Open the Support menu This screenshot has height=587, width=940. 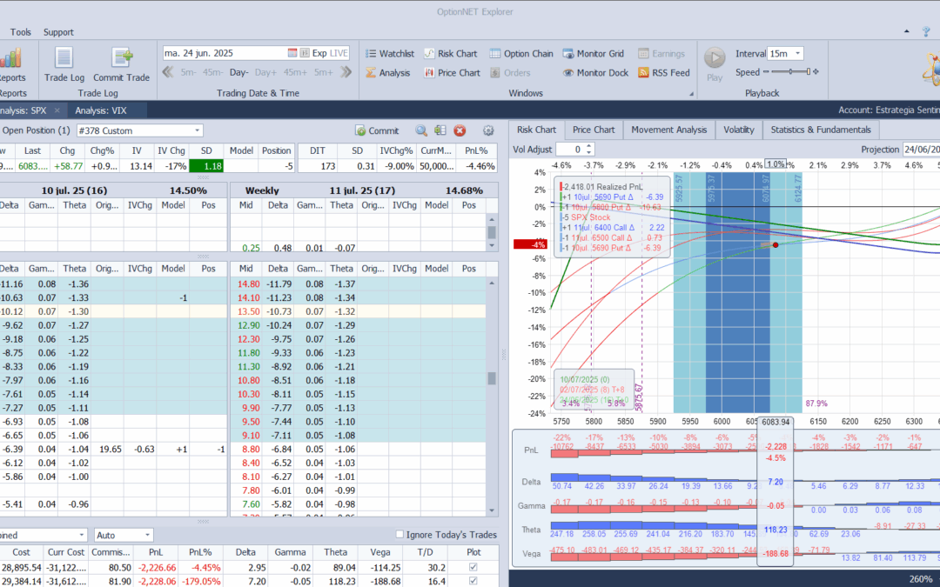[58, 32]
